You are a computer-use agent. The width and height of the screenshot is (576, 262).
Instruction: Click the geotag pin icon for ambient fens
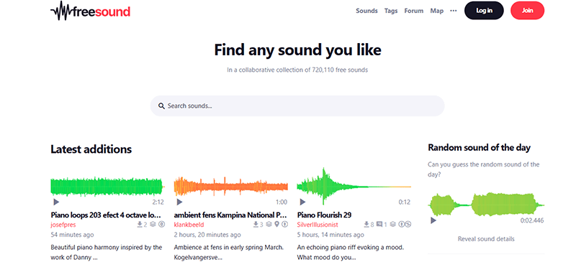(277, 224)
